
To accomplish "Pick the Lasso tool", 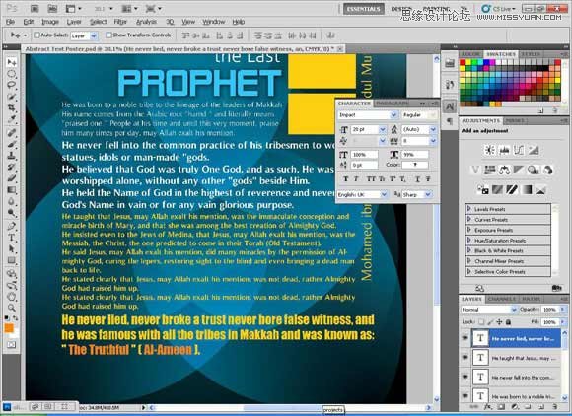I will point(11,85).
